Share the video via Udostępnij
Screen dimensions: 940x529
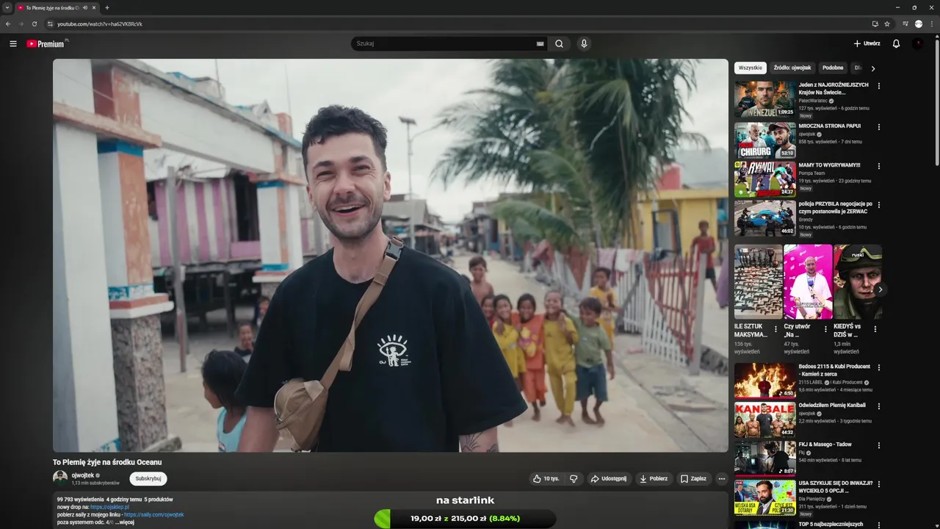pyautogui.click(x=609, y=478)
